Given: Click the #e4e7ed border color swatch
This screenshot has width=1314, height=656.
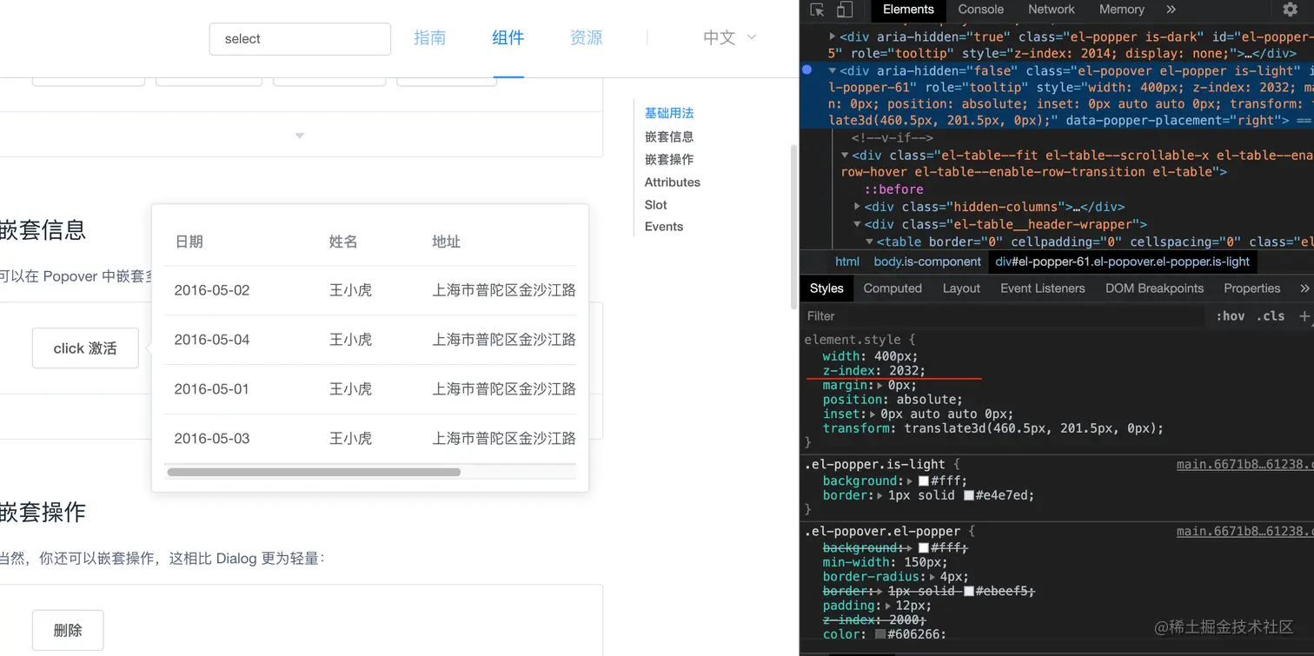Looking at the screenshot, I should coord(969,496).
